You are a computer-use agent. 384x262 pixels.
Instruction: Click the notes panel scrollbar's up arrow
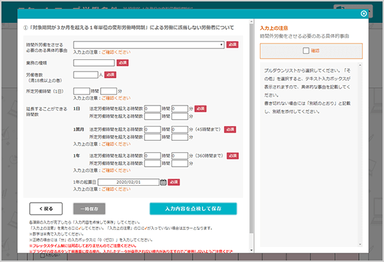coord(360,65)
